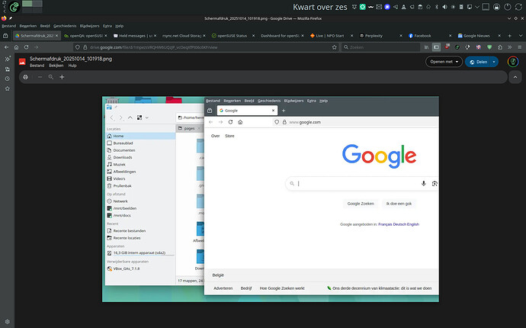Viewport: 526px width, 328px height.
Task: Open the Bekijken menu in Drive
Action: point(54,66)
